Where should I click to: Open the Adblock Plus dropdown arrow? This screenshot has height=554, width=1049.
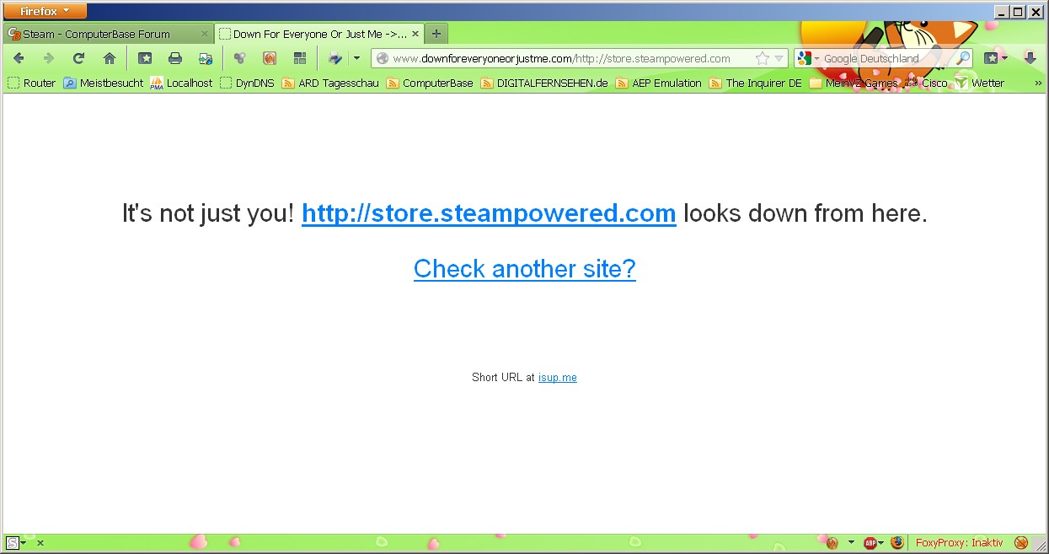(881, 543)
